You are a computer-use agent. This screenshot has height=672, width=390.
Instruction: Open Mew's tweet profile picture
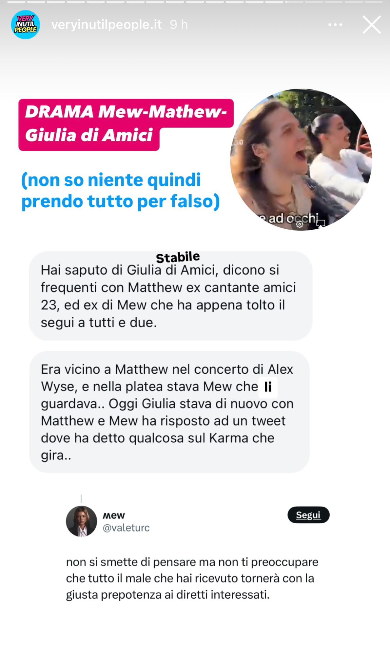[x=82, y=521]
